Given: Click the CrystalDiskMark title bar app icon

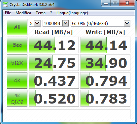Looking at the screenshot, I should coord(5,4).
